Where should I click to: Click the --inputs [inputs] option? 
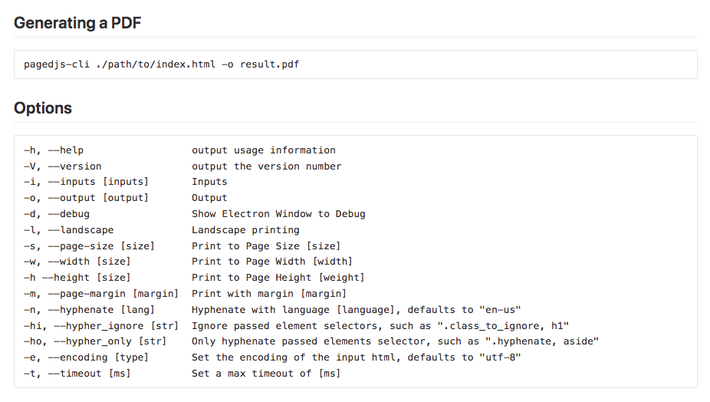click(86, 182)
